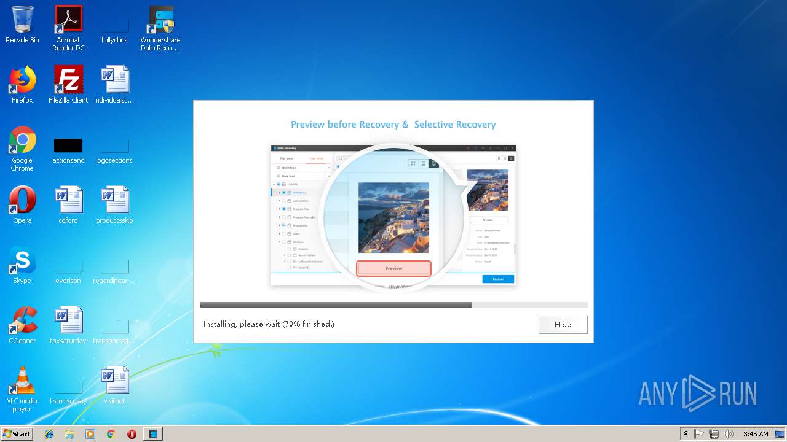Open the Recycle Bin desktop icon
The height and width of the screenshot is (442, 787).
(x=22, y=25)
